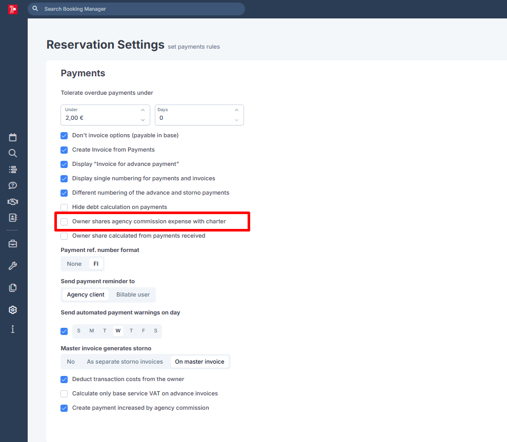This screenshot has width=507, height=442.
Task: Increase the Under amount with up arrow
Action: 143,110
